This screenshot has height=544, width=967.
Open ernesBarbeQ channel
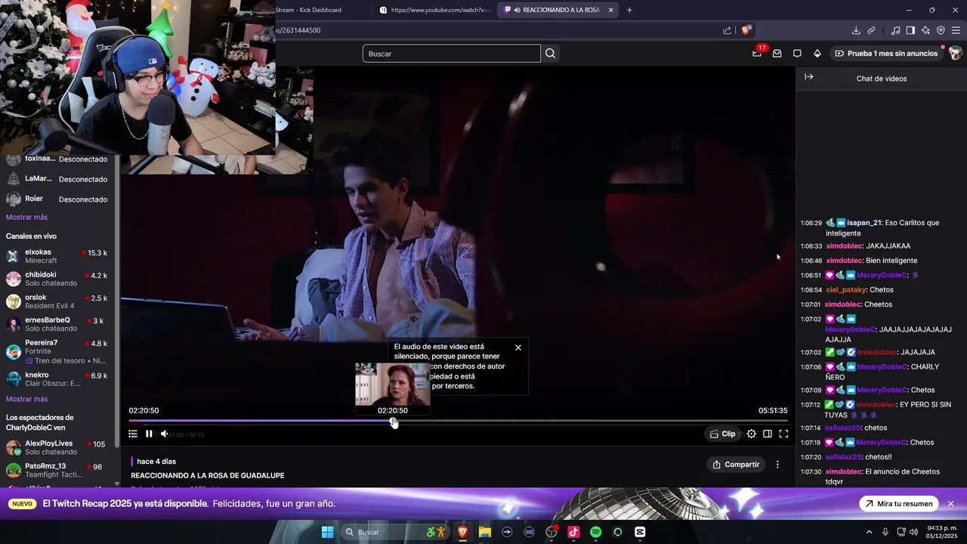(58, 324)
